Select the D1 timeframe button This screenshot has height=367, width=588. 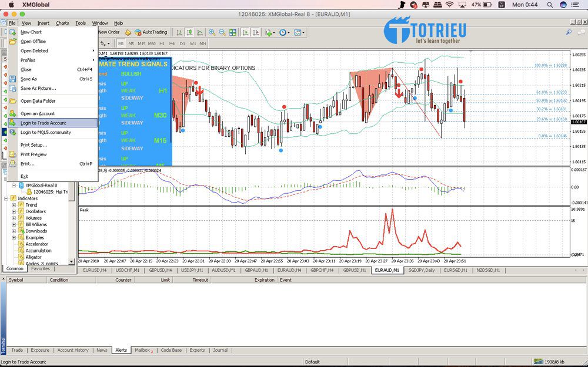[182, 44]
